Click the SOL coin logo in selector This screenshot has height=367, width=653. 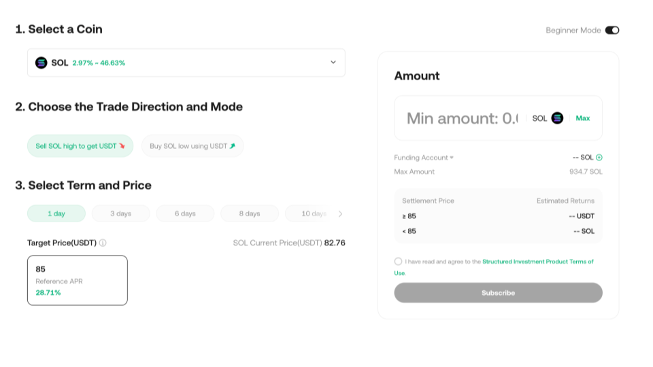[x=41, y=63]
